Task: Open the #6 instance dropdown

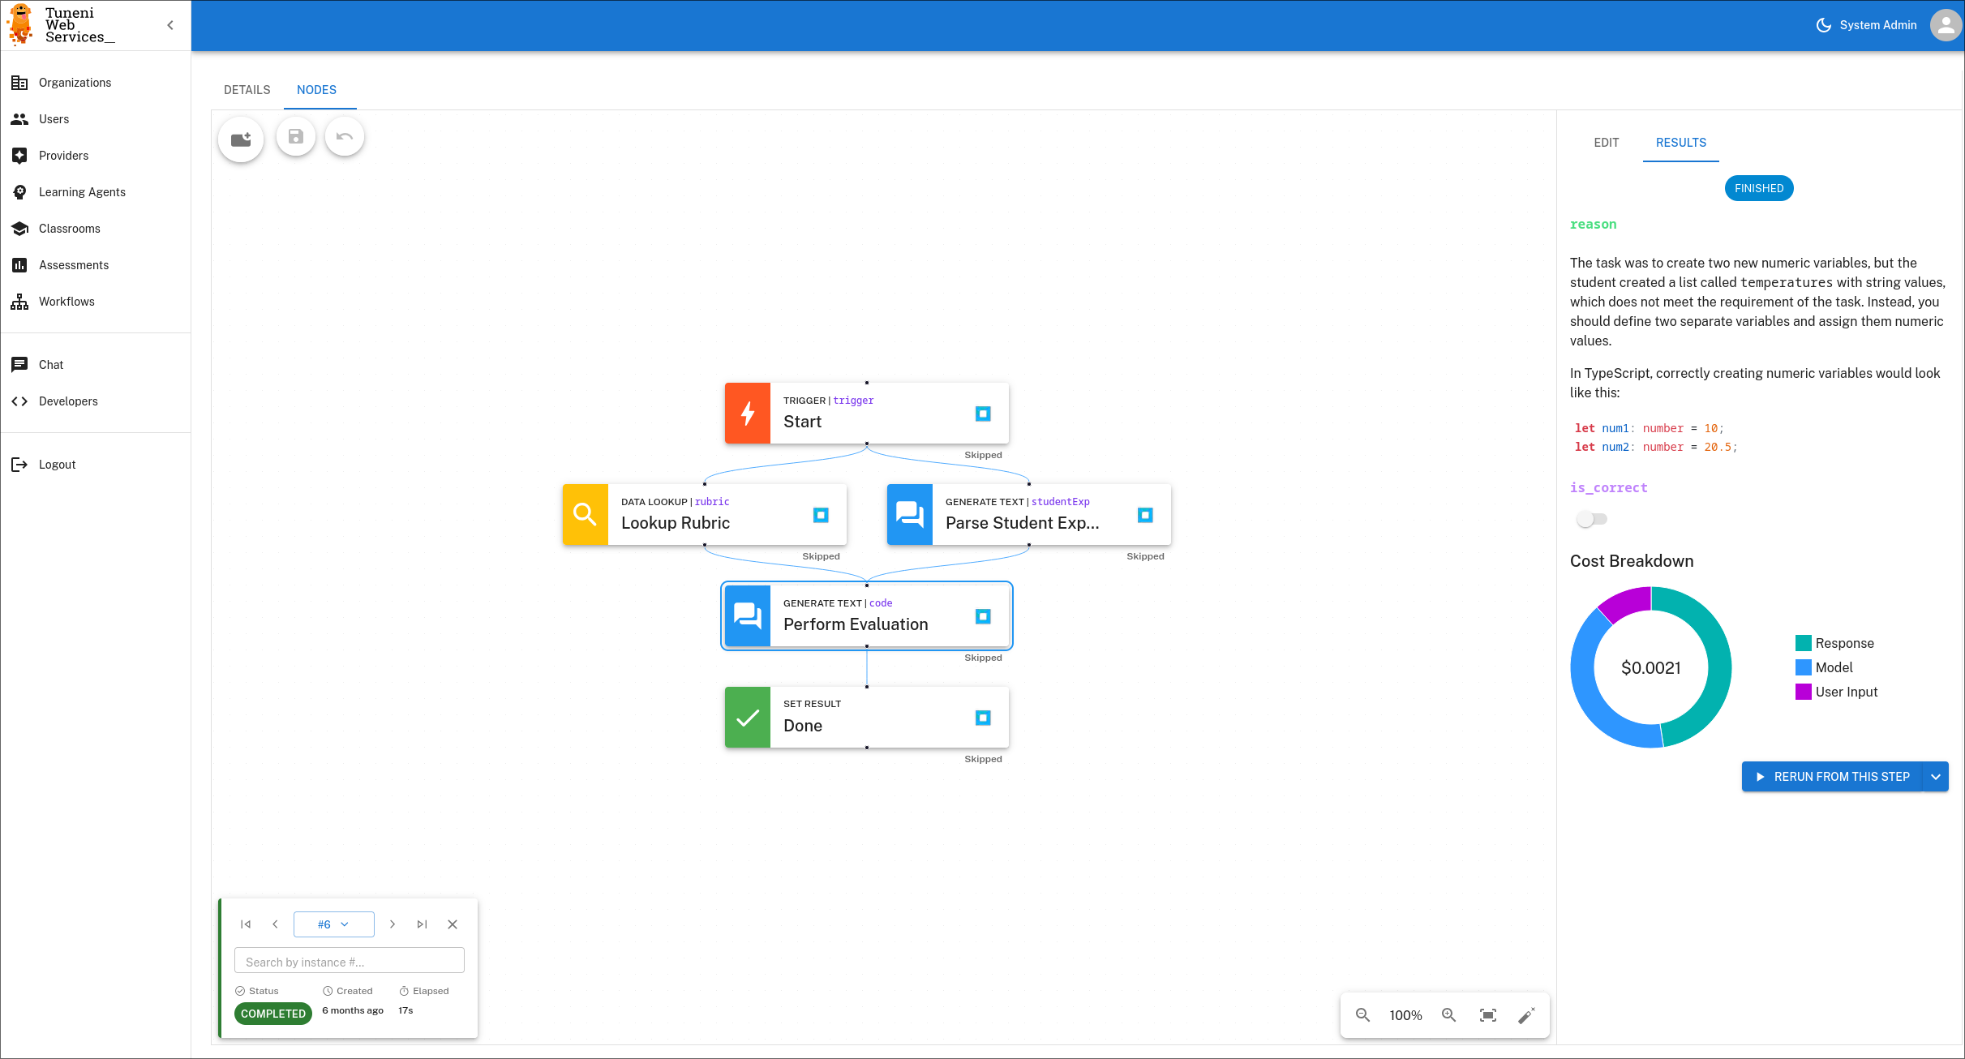Action: pyautogui.click(x=333, y=924)
